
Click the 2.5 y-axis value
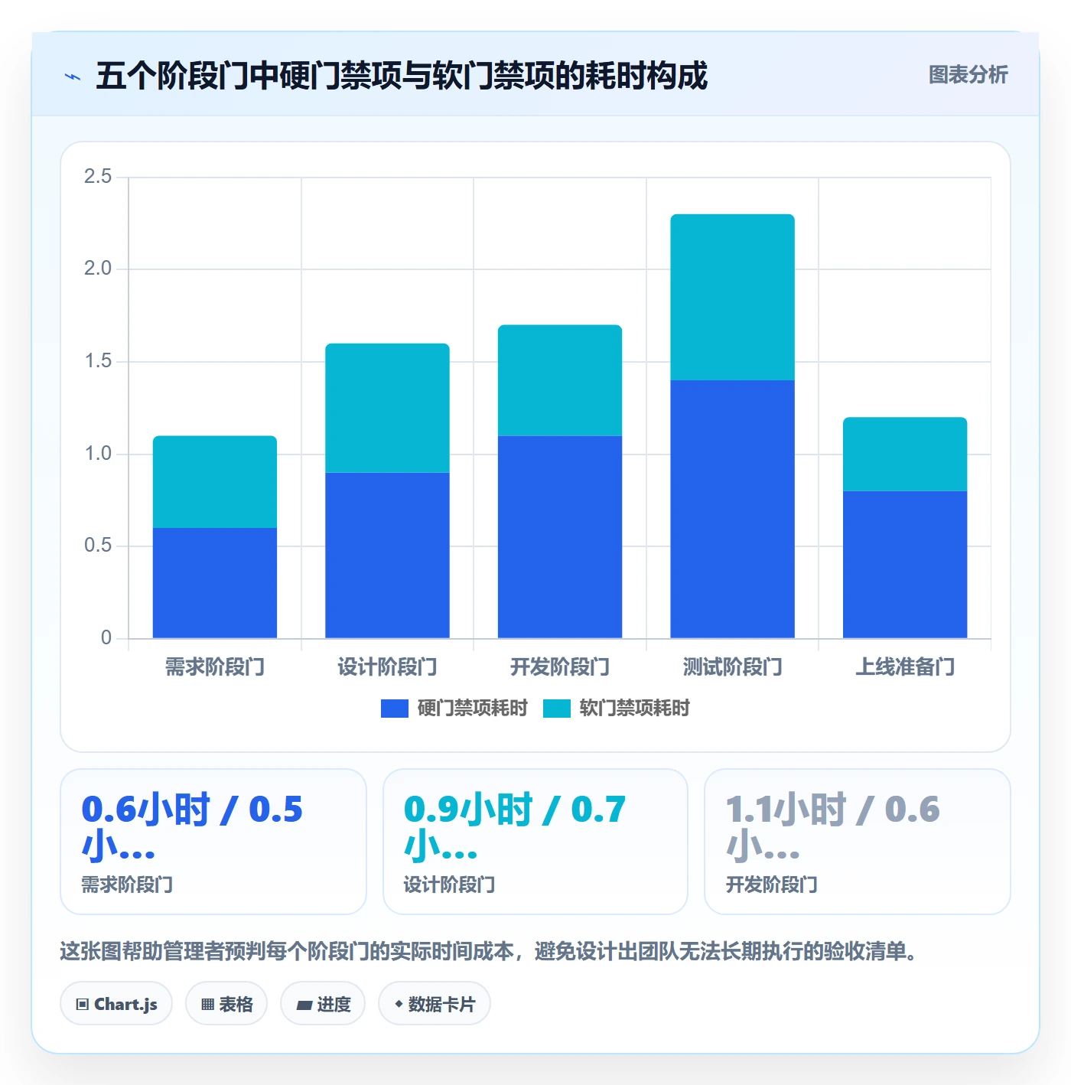coord(98,177)
